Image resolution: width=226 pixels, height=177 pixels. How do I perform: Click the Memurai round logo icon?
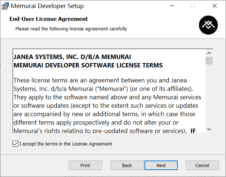click(208, 25)
